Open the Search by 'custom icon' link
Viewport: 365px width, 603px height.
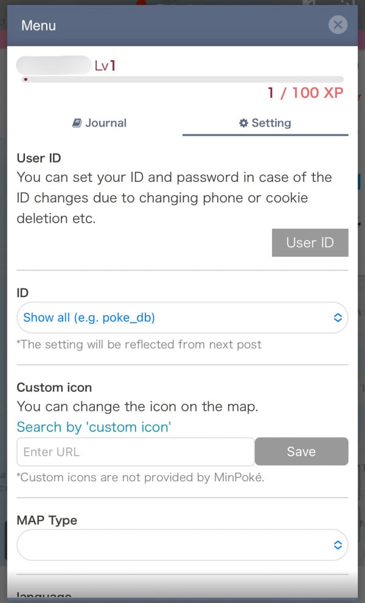point(94,427)
